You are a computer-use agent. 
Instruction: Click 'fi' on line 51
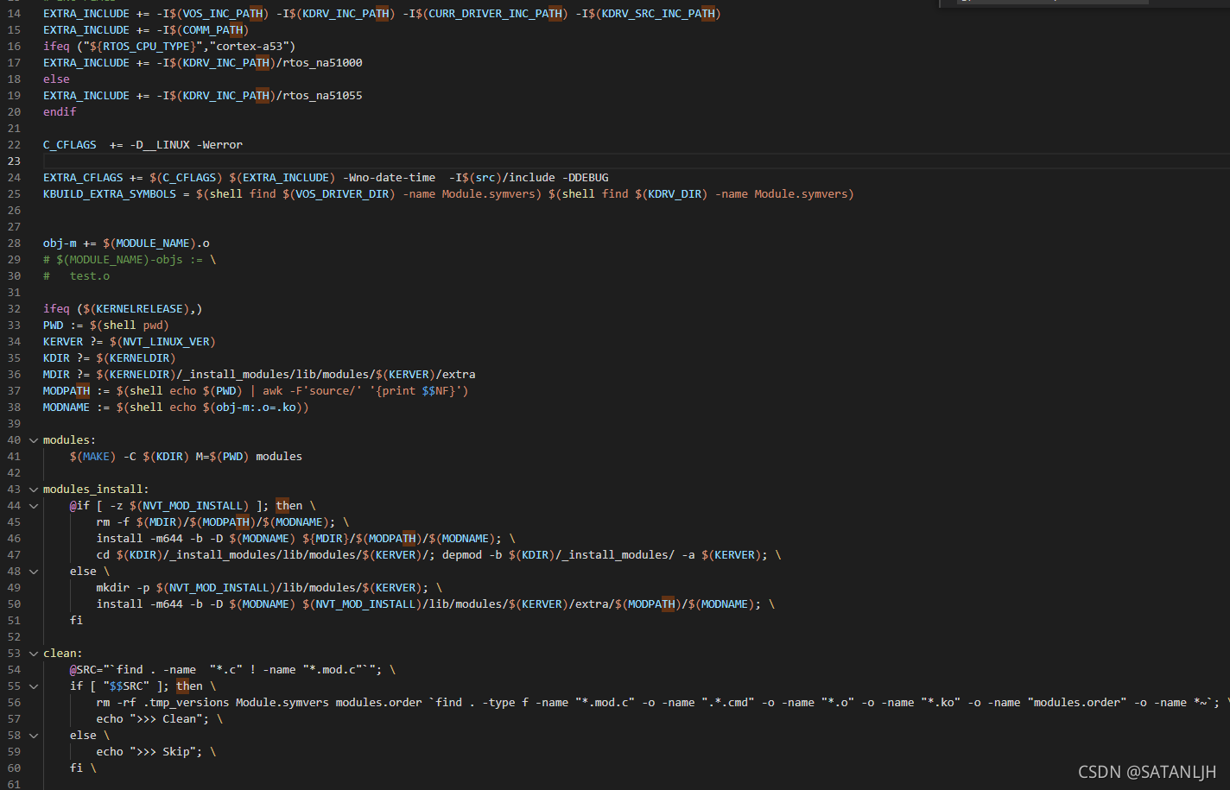[x=77, y=621]
